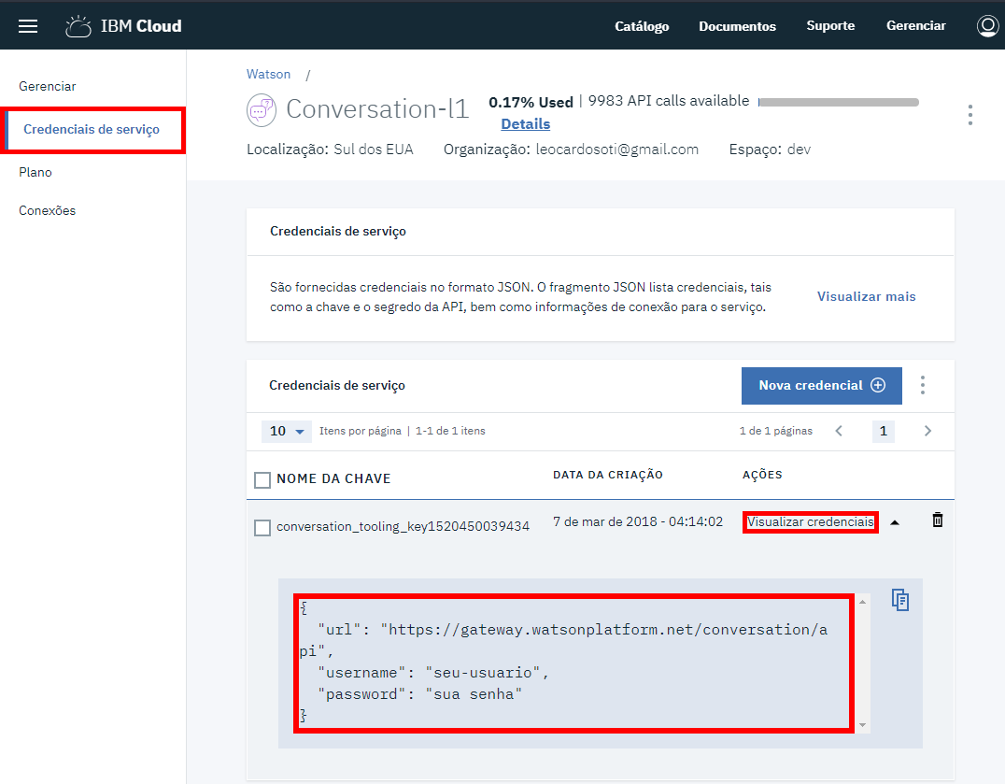This screenshot has height=784, width=1005.
Task: Open the user profile avatar icon
Action: (x=987, y=26)
